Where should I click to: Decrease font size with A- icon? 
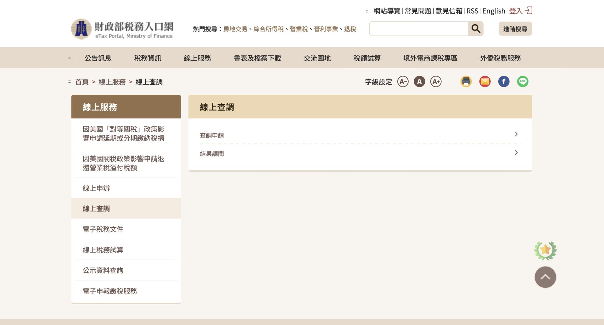pyautogui.click(x=403, y=82)
